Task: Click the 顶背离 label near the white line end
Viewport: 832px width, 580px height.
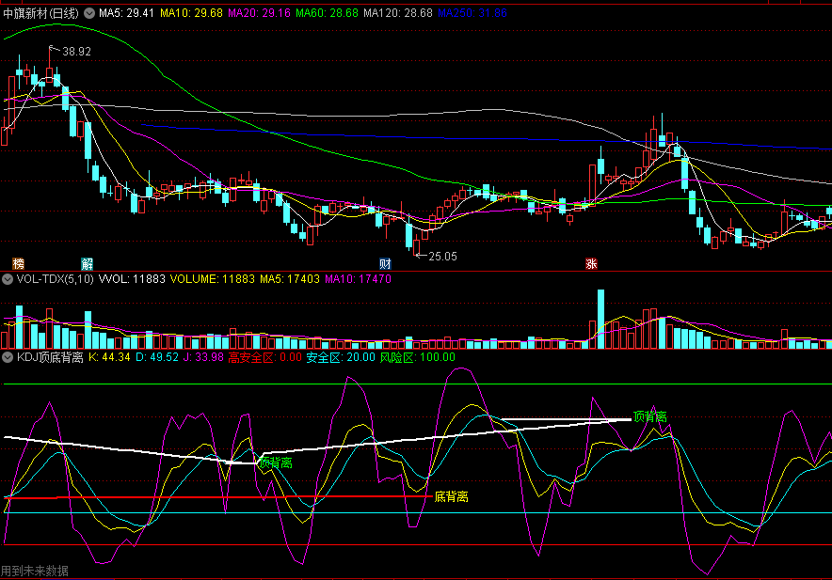Action: coord(650,416)
